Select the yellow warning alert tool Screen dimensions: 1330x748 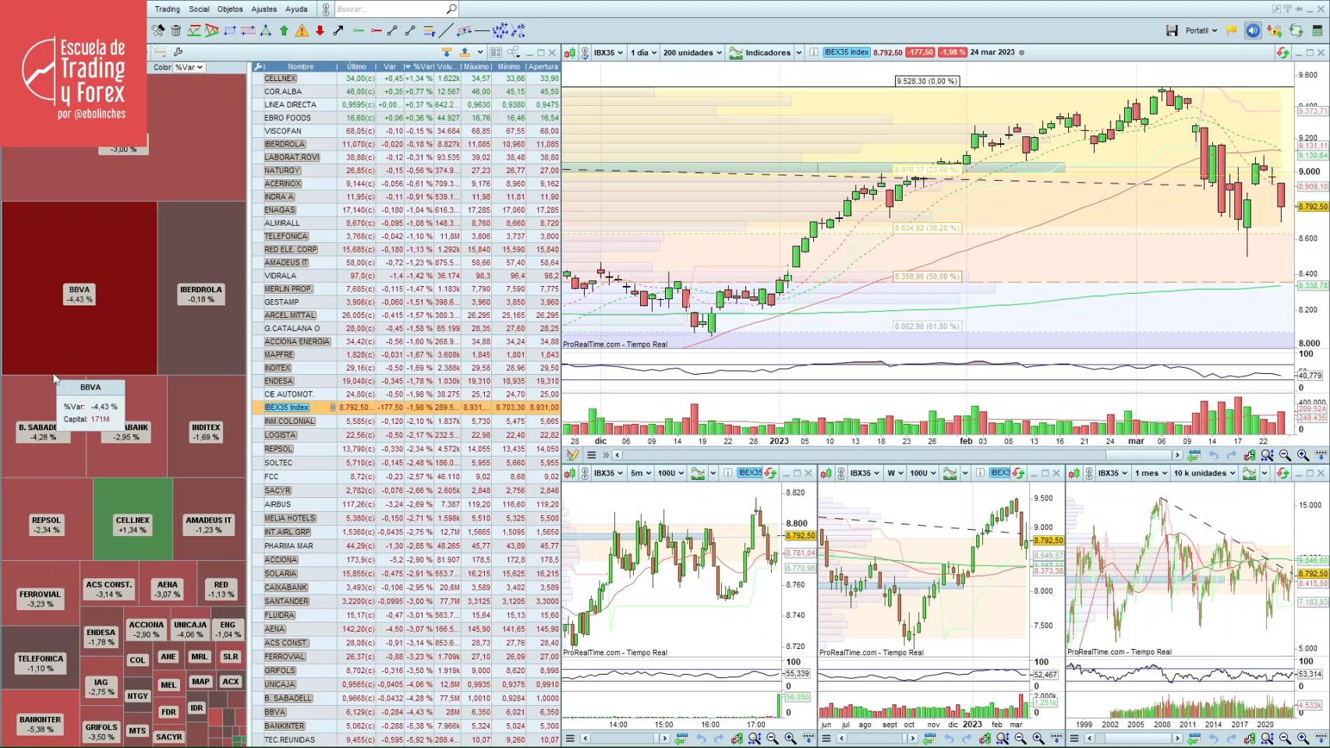(x=302, y=30)
